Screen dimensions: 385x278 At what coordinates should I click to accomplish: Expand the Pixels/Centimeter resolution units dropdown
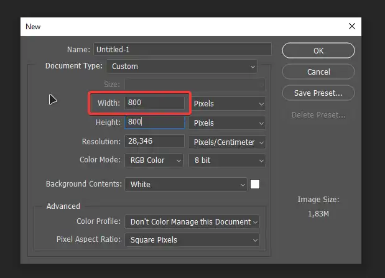click(x=228, y=142)
